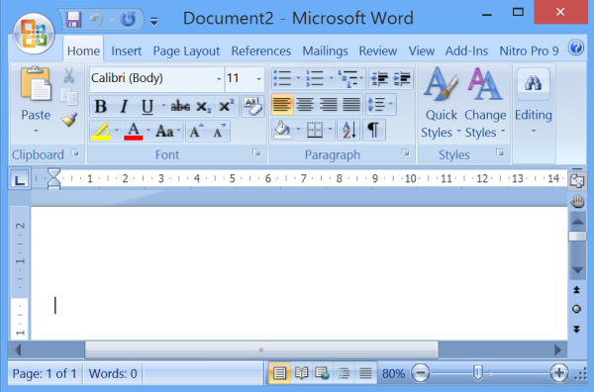
Task: Click the Bullets list icon
Action: pos(282,78)
